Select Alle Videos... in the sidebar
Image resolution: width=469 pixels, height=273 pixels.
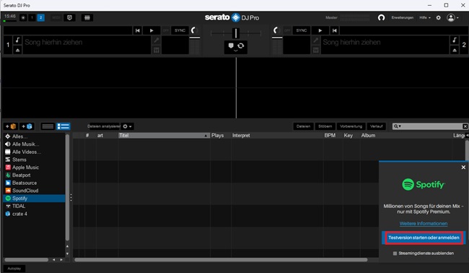tap(34, 152)
